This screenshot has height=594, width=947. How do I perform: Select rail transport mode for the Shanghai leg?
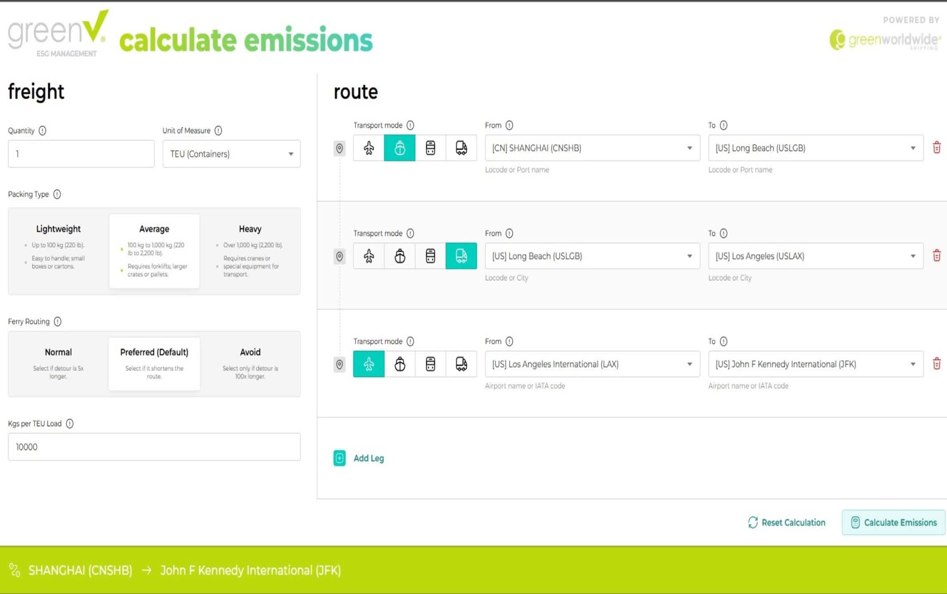[x=430, y=148]
